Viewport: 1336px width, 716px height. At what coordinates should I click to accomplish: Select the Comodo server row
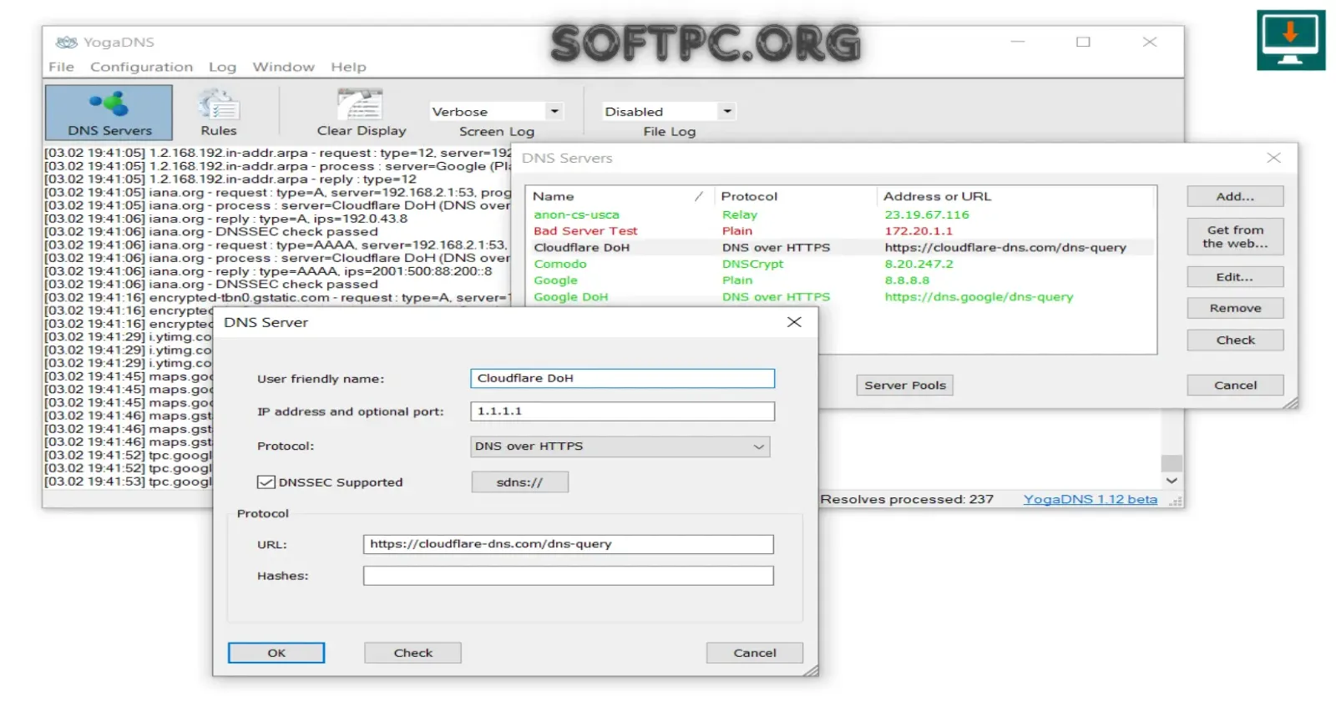(x=842, y=264)
